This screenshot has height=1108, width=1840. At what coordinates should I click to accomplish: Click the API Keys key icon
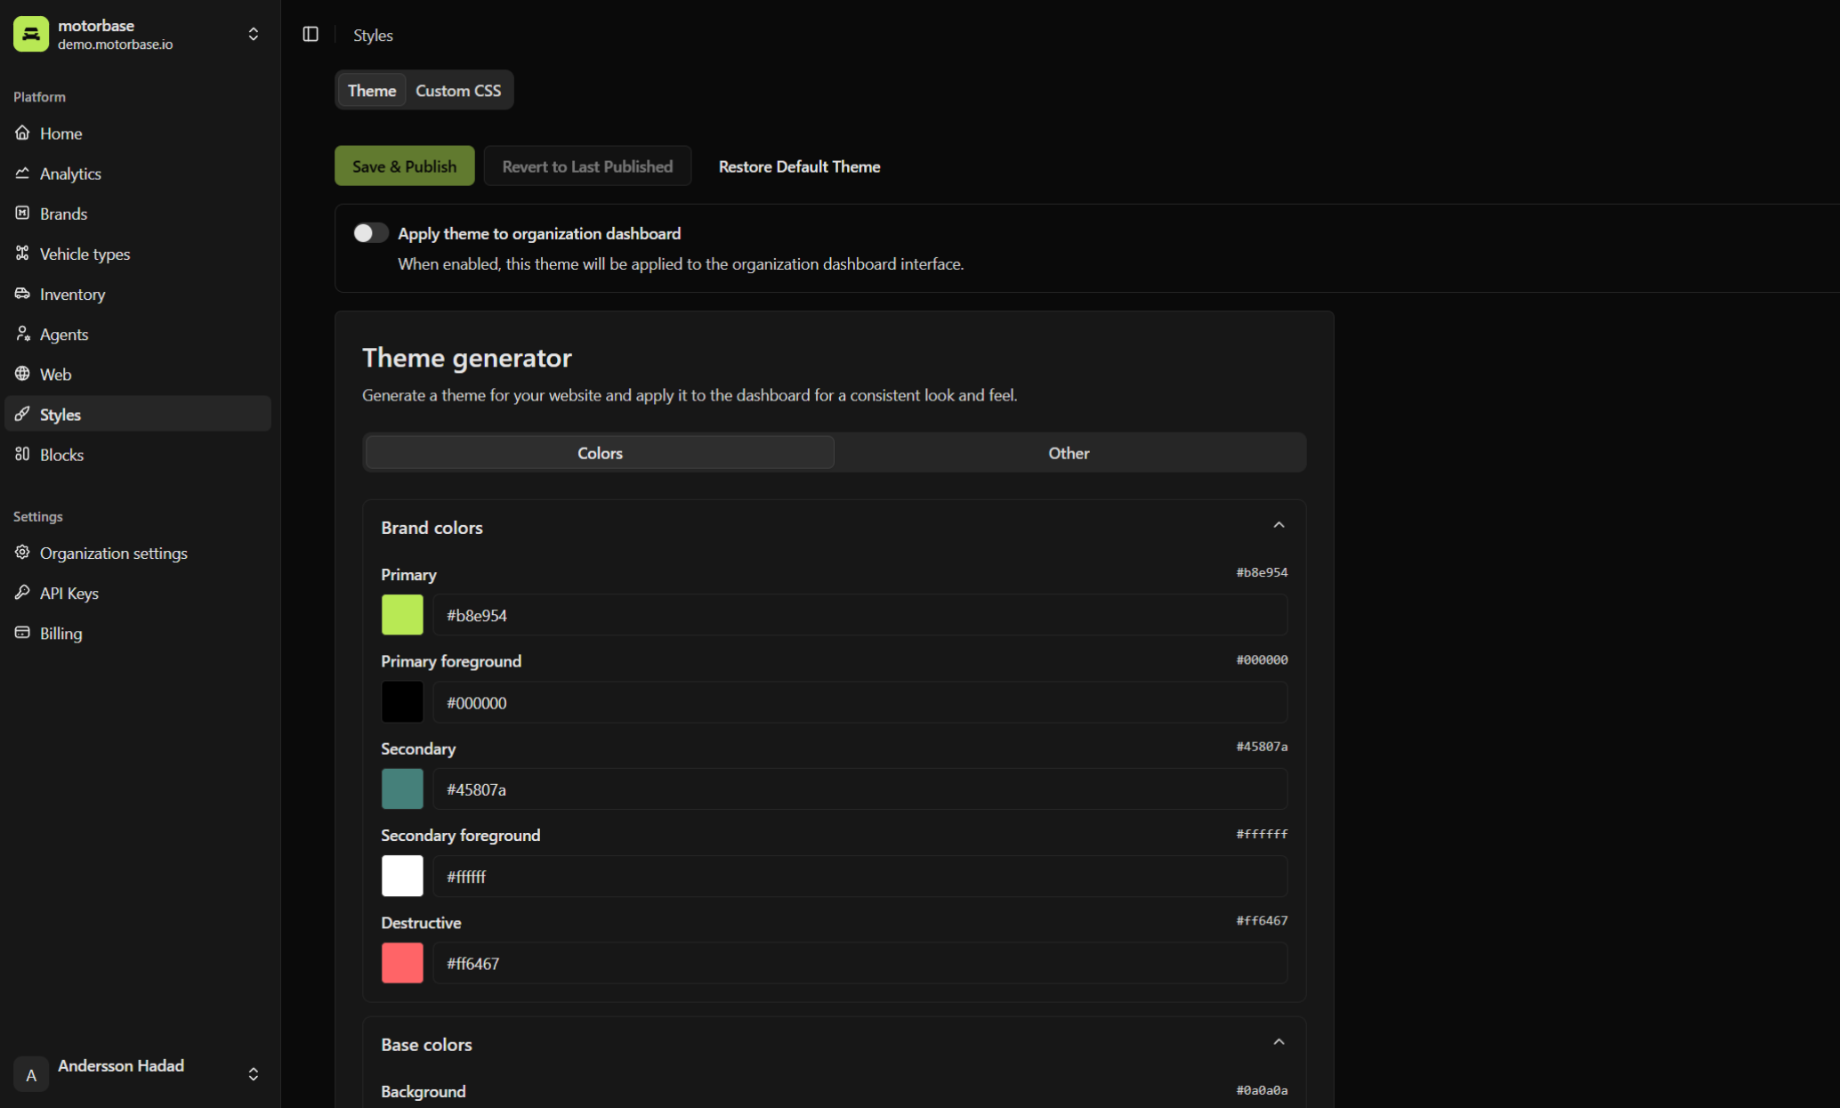click(x=22, y=592)
